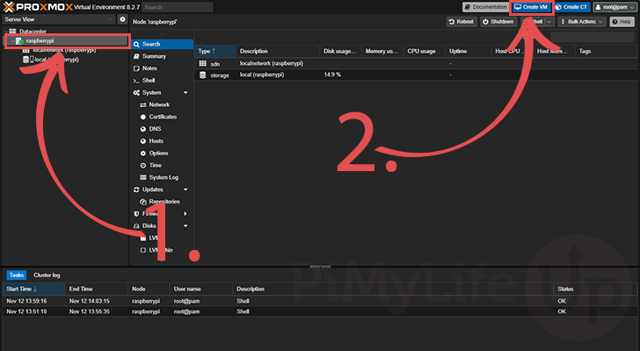
Task: Open the Documentation button
Action: (485, 7)
